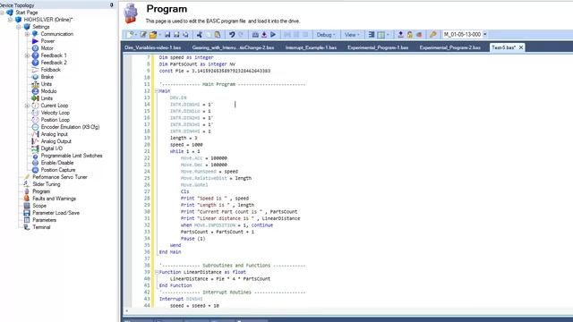Click the Open folder icon in toolbar

coord(153,35)
